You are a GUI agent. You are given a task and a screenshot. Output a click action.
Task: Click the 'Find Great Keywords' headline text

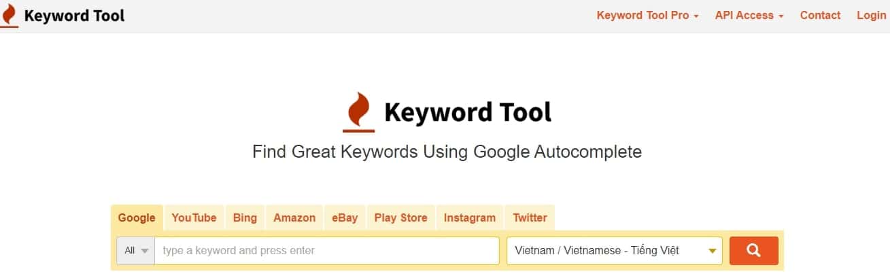coord(447,152)
